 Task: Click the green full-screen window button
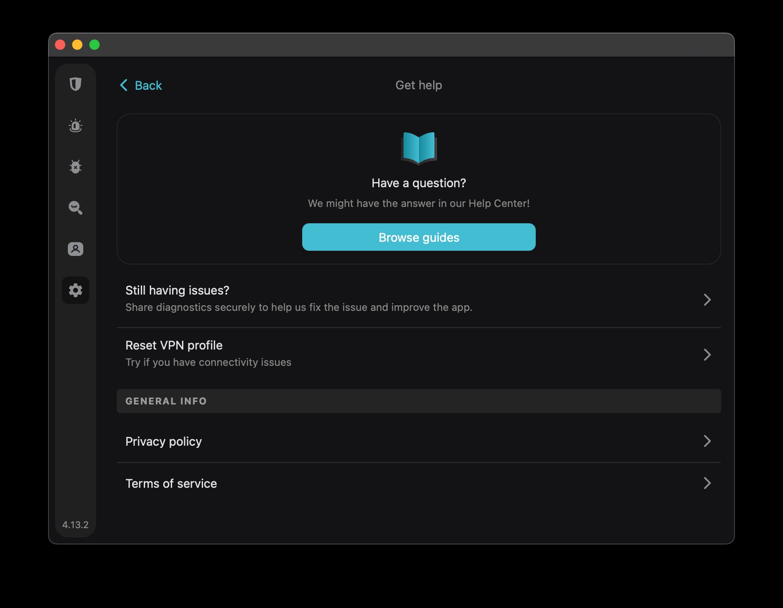[94, 45]
